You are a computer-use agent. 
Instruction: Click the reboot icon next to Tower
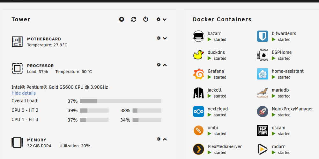(x=134, y=19)
